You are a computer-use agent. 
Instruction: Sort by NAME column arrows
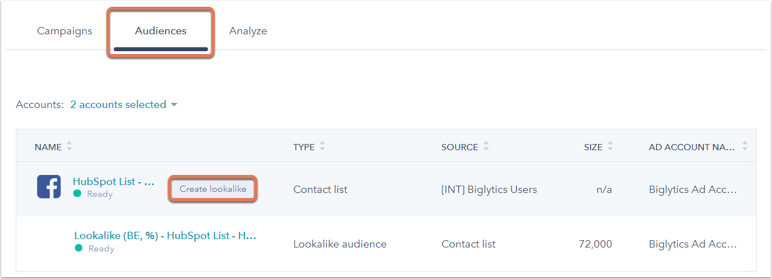[x=69, y=147]
